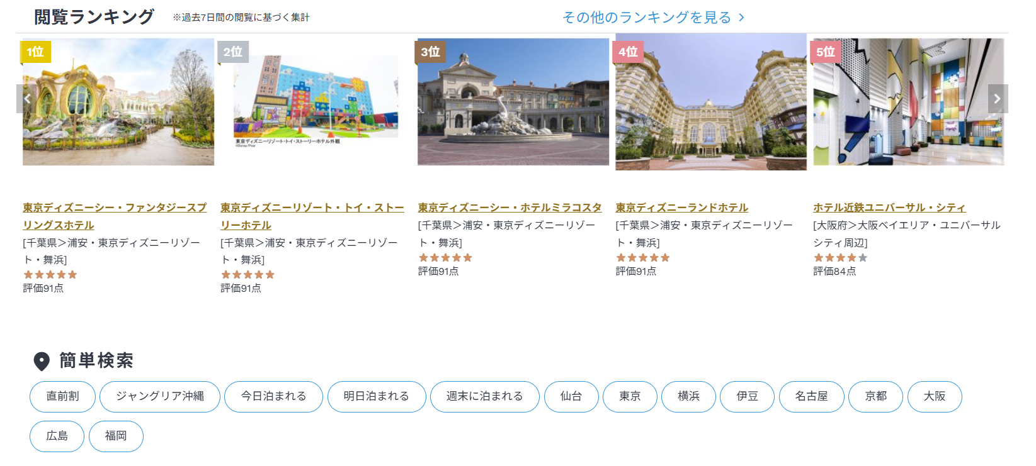Open 東京ディズニーランドホテル title link

tap(681, 208)
